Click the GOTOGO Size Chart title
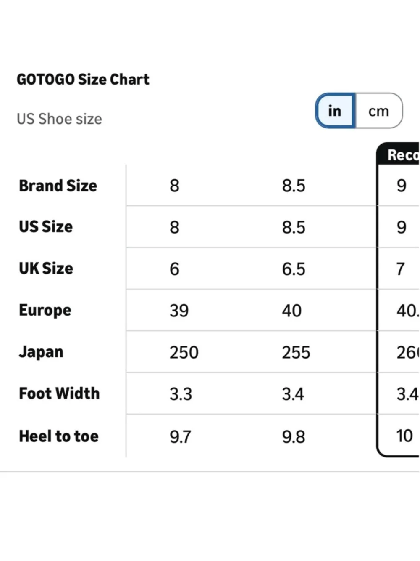420x561 pixels. click(83, 80)
